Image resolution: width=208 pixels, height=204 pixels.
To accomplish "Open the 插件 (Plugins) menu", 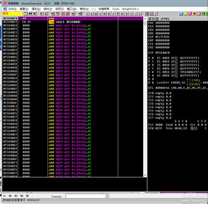I will [x=48, y=9].
